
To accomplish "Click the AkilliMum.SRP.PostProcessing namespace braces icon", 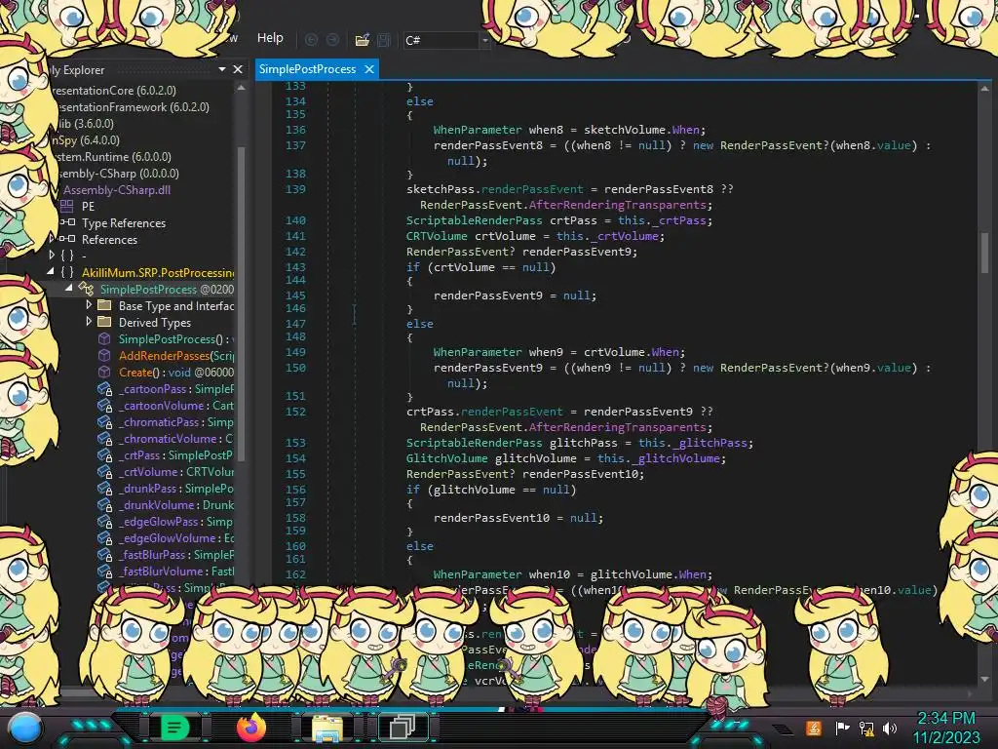I will coord(67,272).
